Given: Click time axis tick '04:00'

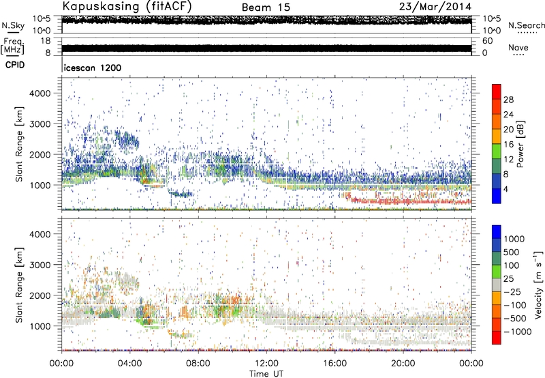Looking at the screenshot, I should [x=130, y=364].
